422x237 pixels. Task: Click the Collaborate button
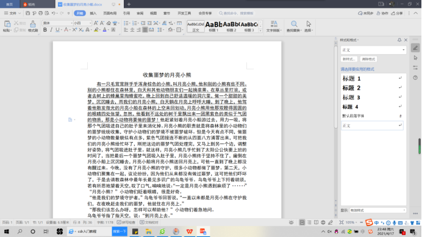(382, 13)
